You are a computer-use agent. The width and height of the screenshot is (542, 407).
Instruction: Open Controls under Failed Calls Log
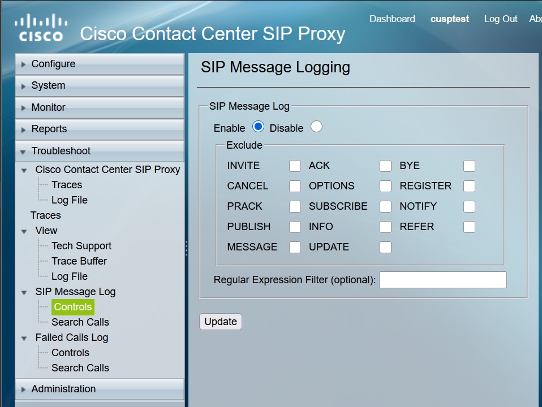click(x=70, y=352)
